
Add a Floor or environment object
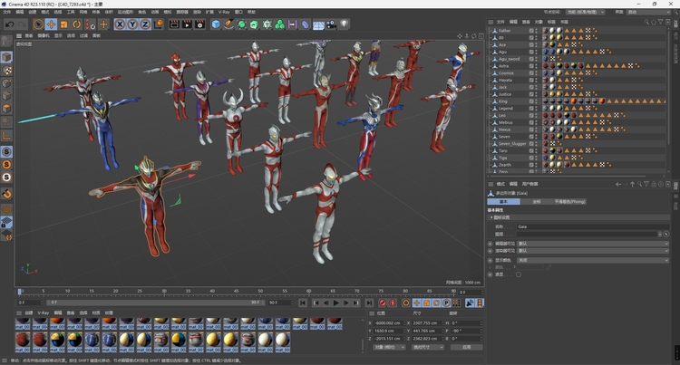(x=318, y=24)
